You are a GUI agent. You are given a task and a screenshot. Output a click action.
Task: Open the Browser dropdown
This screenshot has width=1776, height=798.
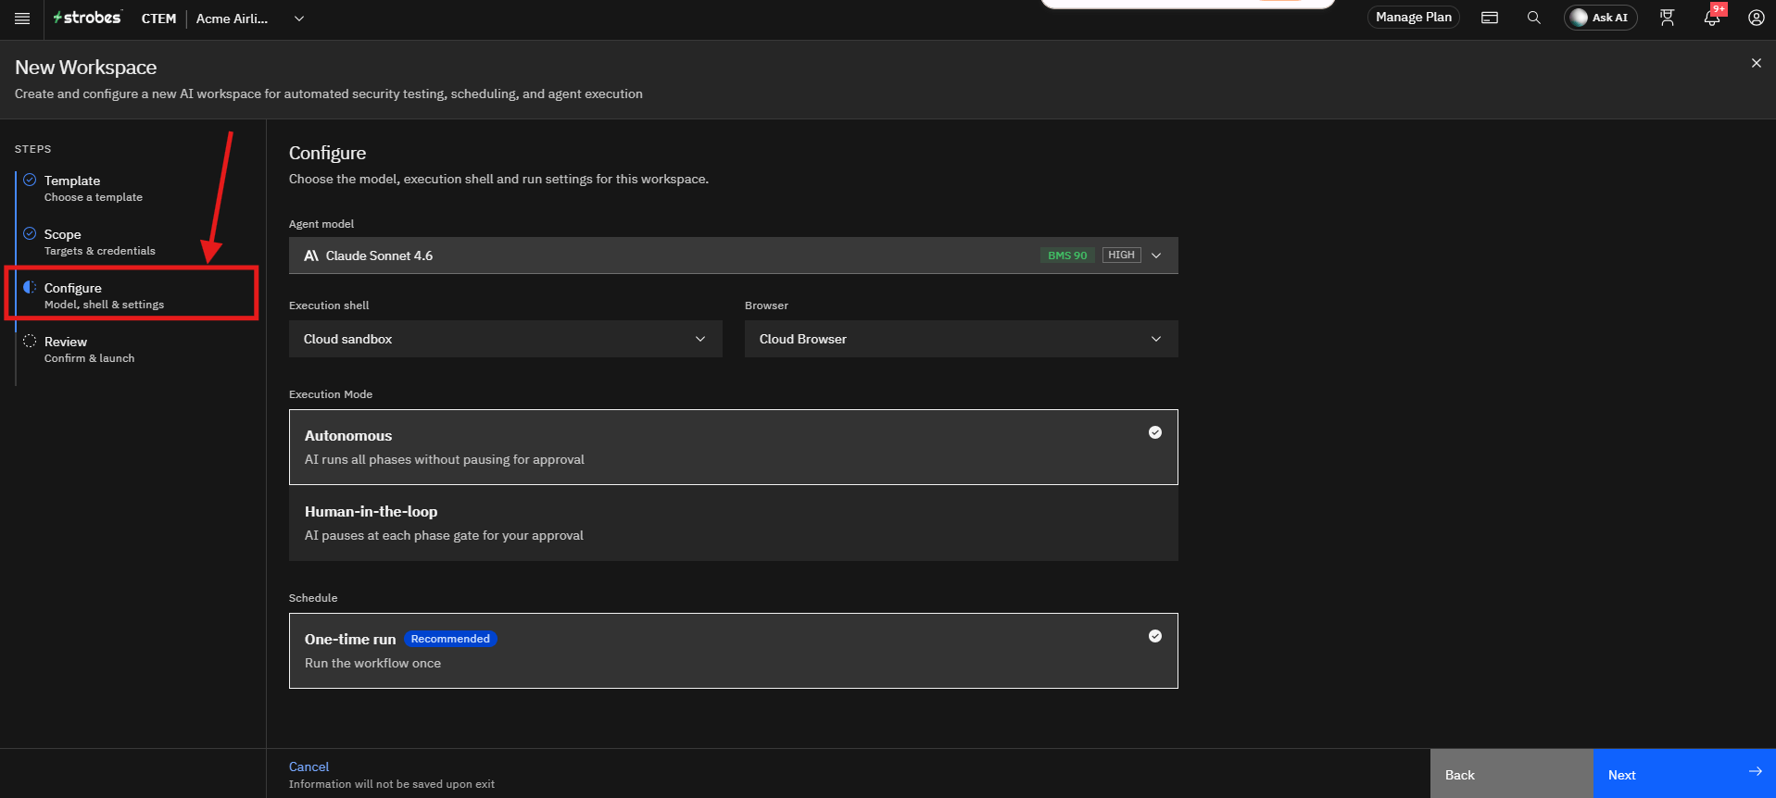tap(961, 339)
